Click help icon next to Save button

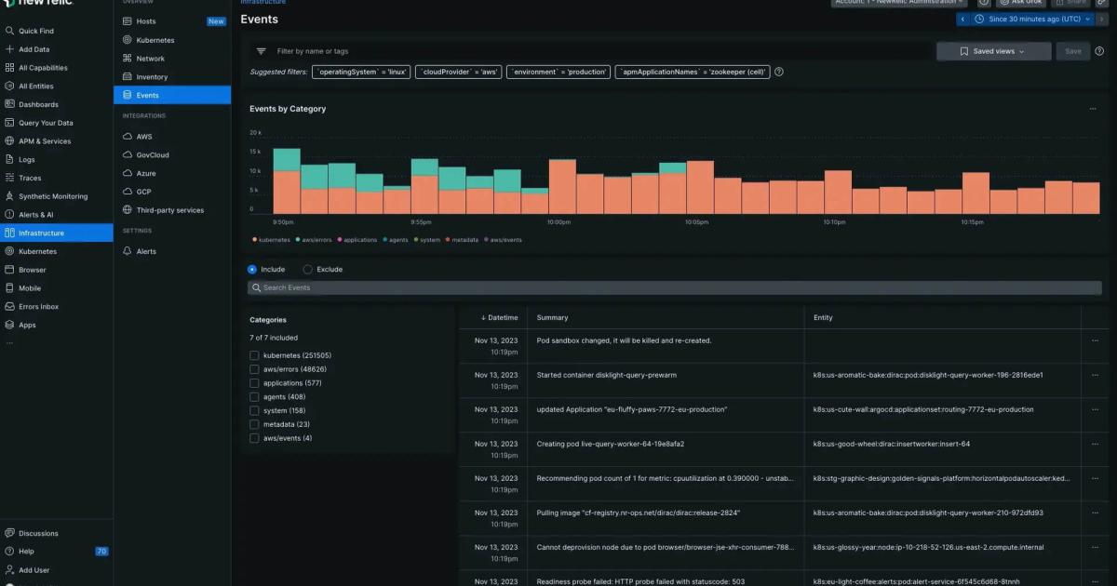click(x=1101, y=51)
